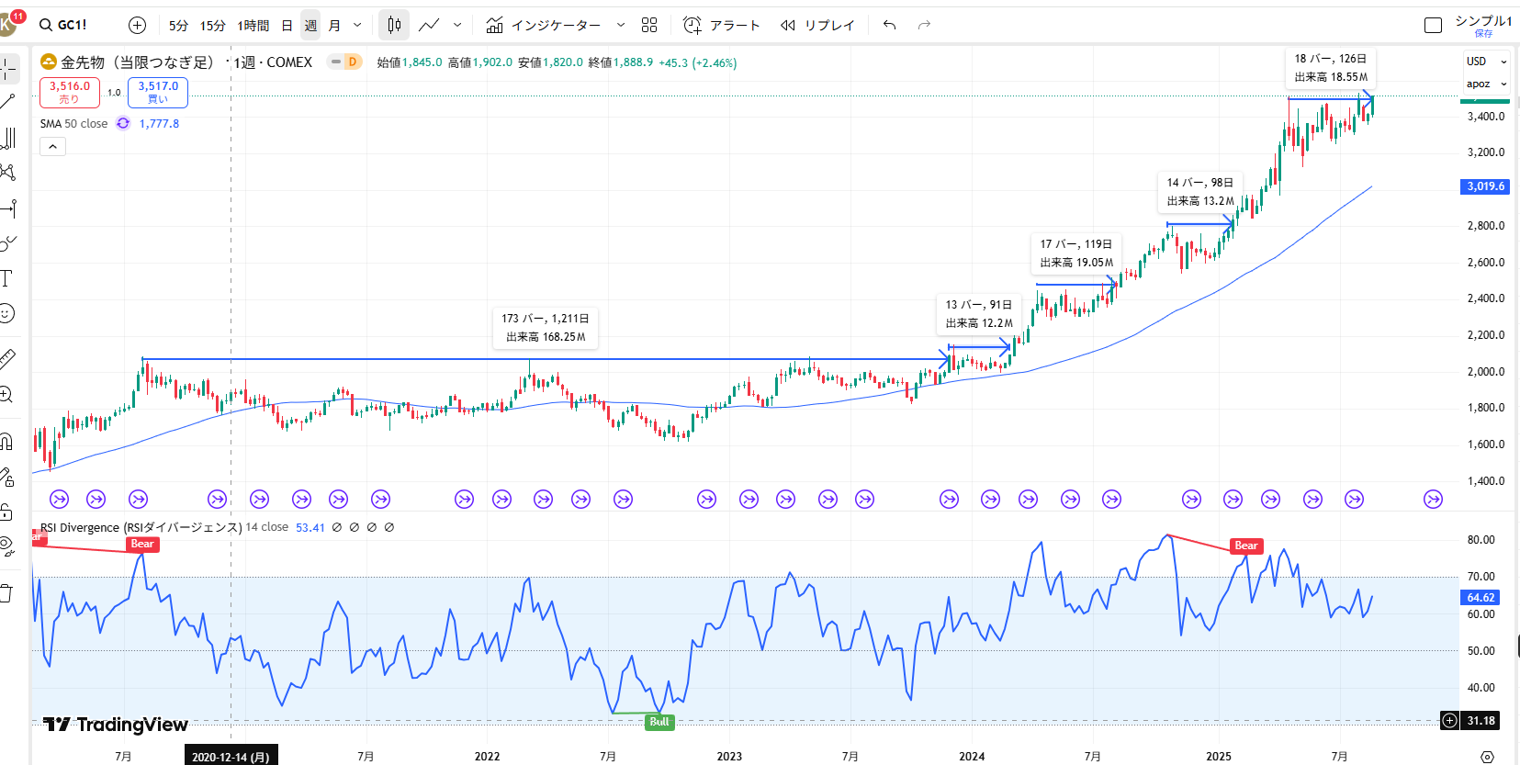Click the 3,517.0 買い buy button
This screenshot has height=765, width=1520.
[x=158, y=92]
